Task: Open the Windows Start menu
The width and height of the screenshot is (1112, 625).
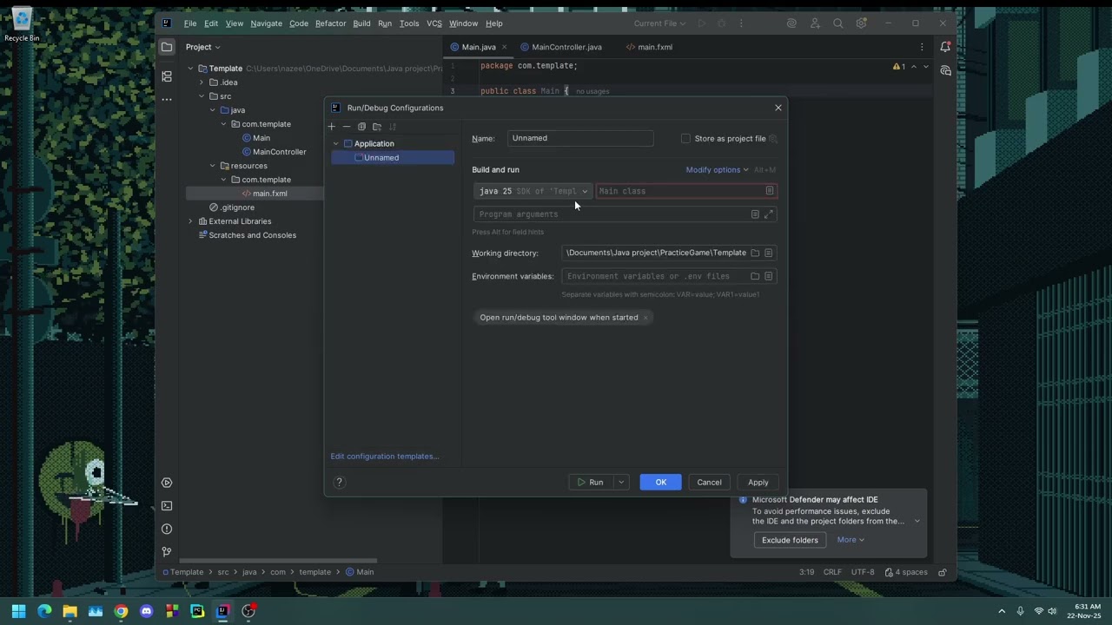Action: 18,611
